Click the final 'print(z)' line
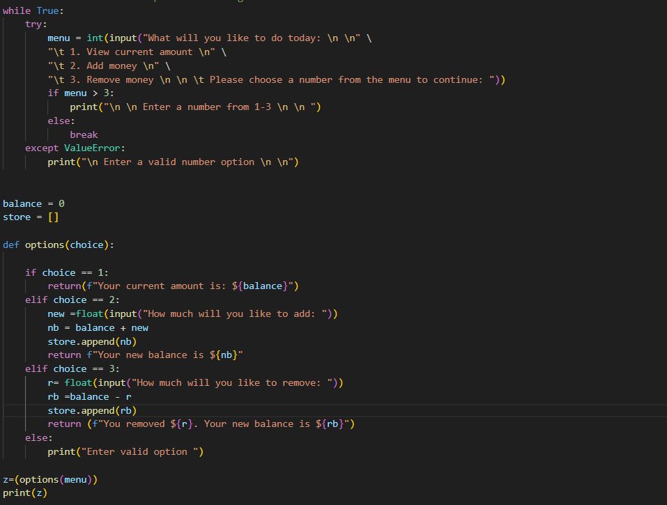Viewport: 667px width, 505px height. (25, 493)
